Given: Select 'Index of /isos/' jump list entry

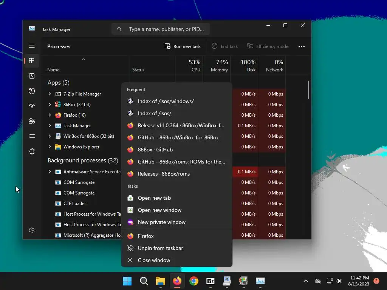Looking at the screenshot, I should 177,113.
